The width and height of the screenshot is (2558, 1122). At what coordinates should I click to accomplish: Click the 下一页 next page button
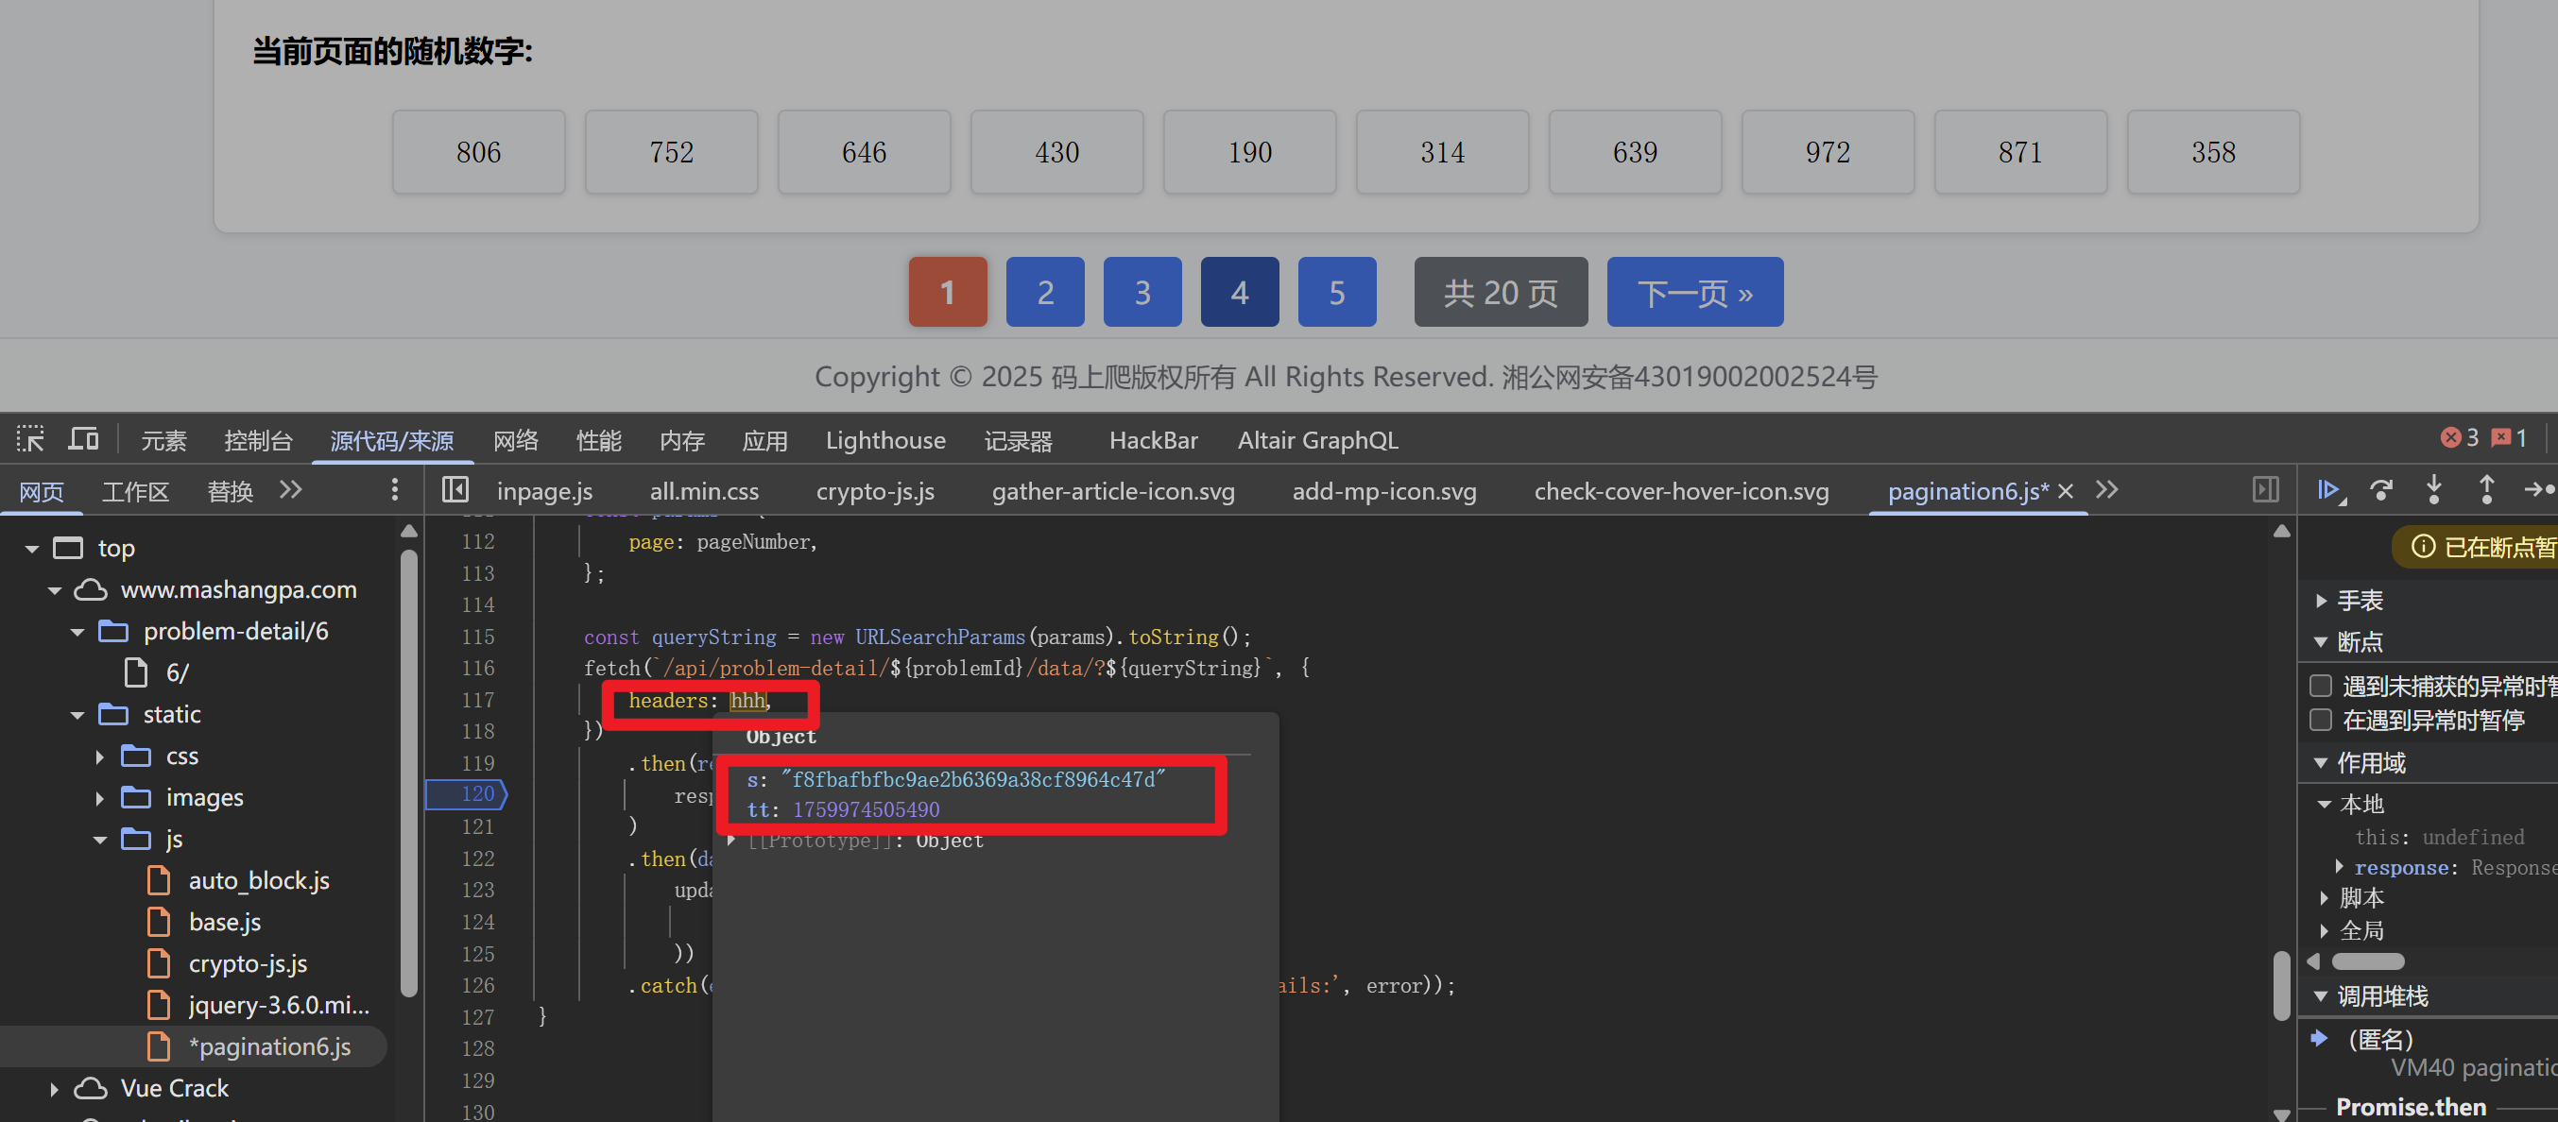(1694, 292)
